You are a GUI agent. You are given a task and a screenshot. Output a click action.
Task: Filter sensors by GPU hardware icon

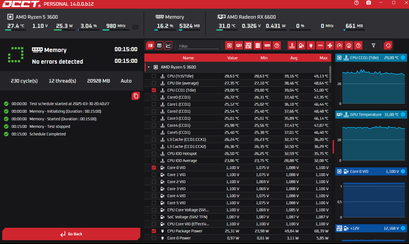(x=239, y=45)
